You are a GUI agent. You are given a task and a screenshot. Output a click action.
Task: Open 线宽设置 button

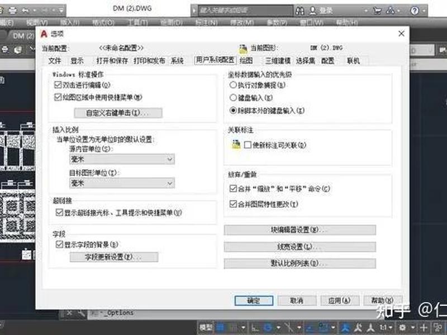pyautogui.click(x=300, y=247)
